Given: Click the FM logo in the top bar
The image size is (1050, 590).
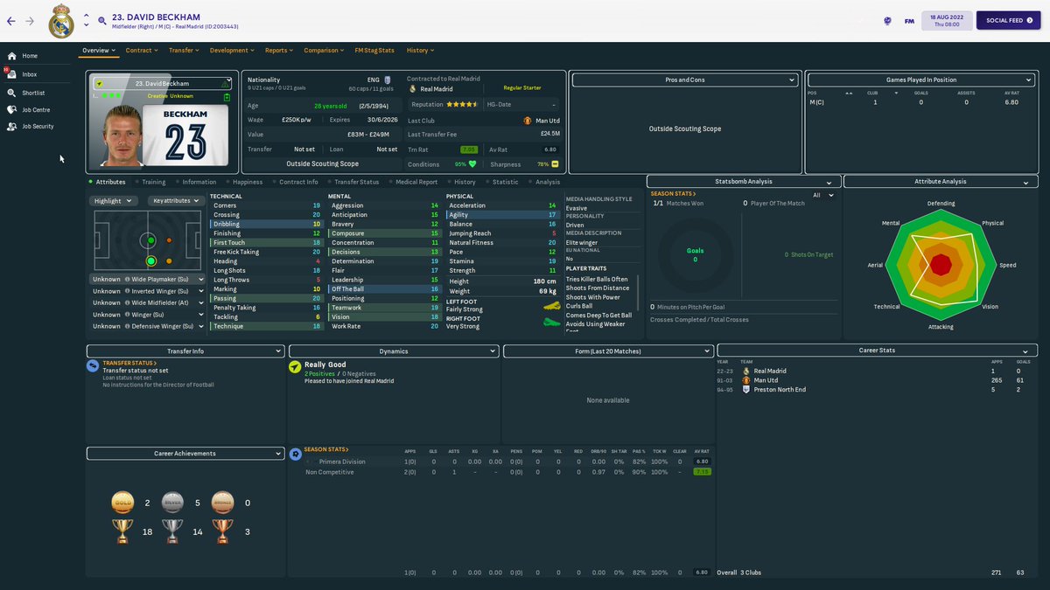Looking at the screenshot, I should [909, 19].
